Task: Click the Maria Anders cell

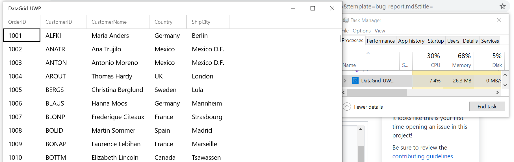Action: point(118,36)
